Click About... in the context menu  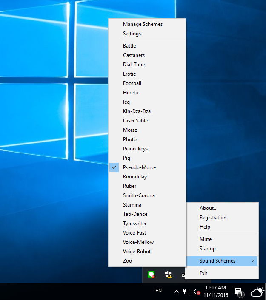coord(209,208)
